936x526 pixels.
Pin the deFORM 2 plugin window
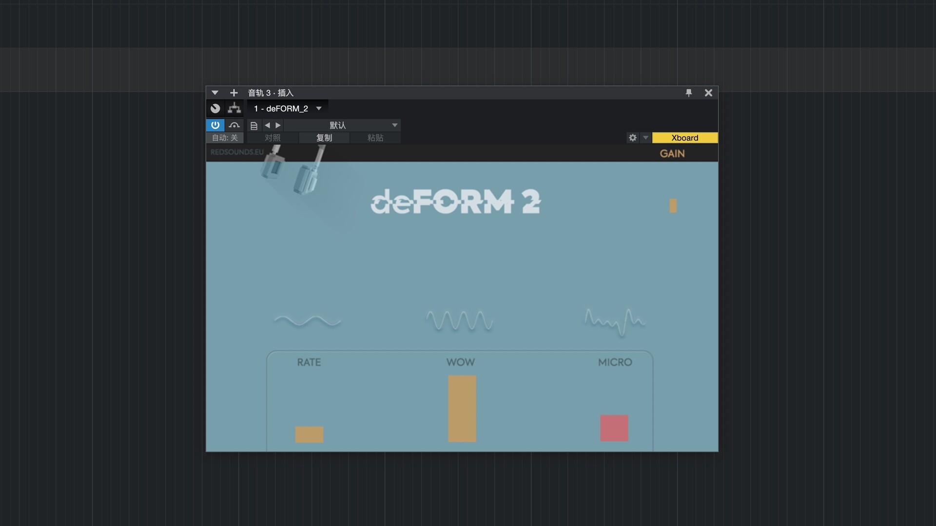689,93
